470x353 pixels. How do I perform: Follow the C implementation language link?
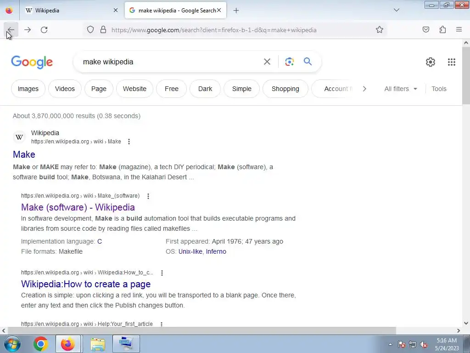[100, 241]
